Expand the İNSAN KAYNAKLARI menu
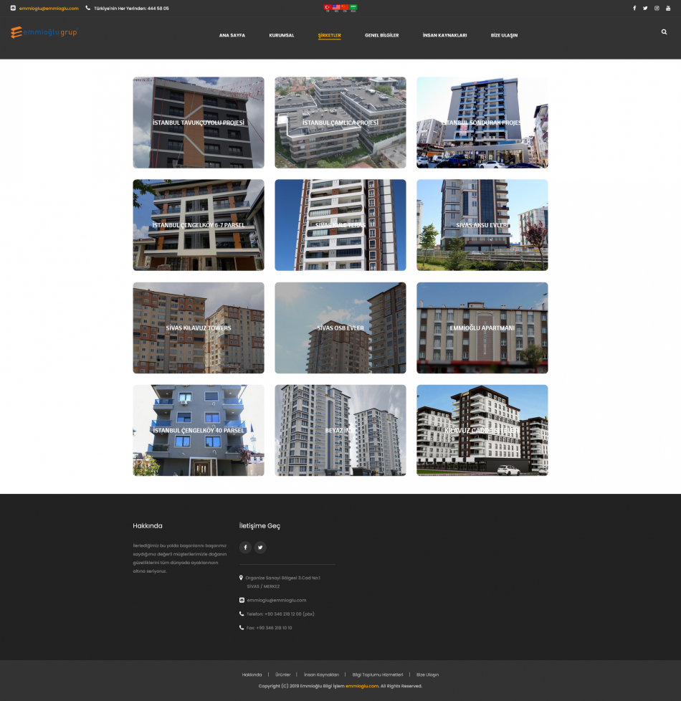Viewport: 681px width, 701px height. pos(444,35)
